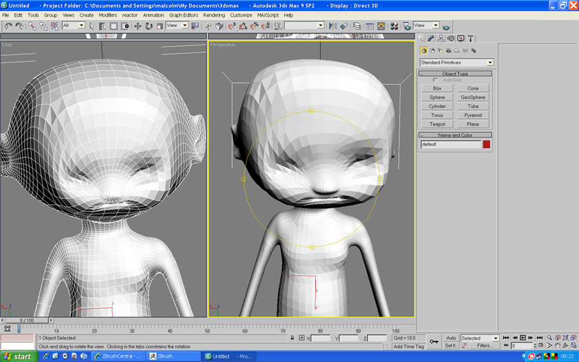Open the Hierarchy panel tab
579x362 pixels.
440,38
